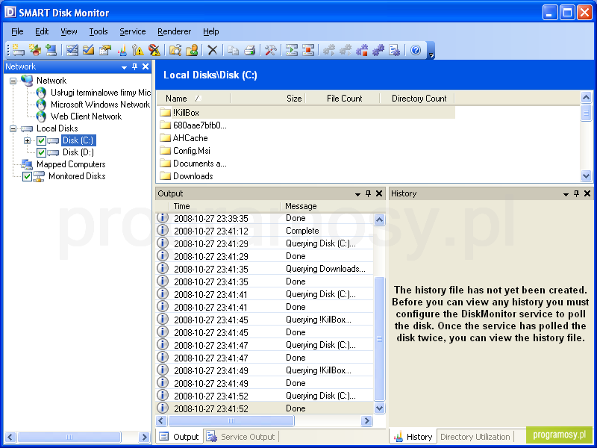Click the stop query (red square) toolbar icon
597x448 pixels.
[x=308, y=50]
